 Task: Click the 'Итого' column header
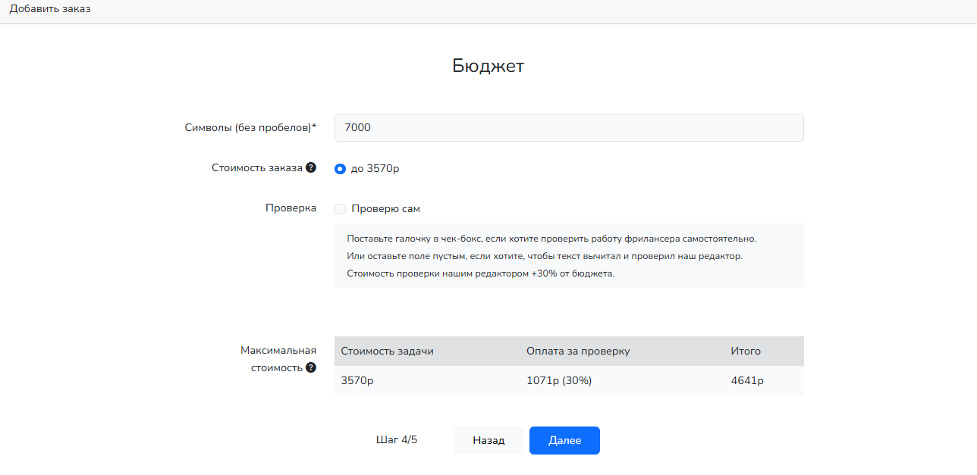tap(745, 352)
